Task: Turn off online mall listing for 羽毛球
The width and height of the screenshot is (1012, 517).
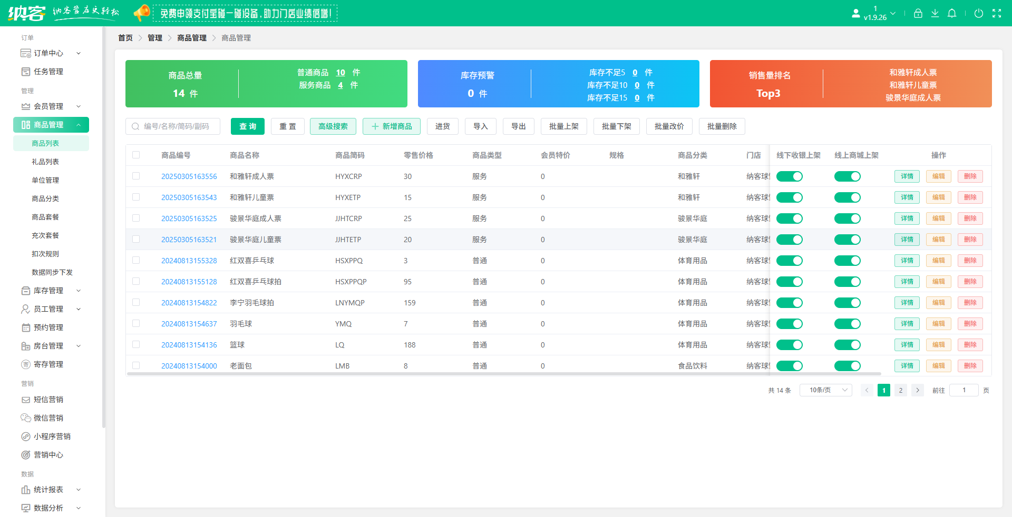Action: [847, 324]
